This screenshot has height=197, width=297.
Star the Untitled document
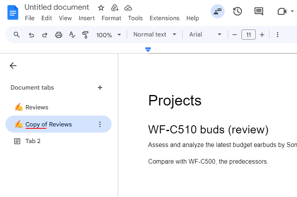pos(101,8)
